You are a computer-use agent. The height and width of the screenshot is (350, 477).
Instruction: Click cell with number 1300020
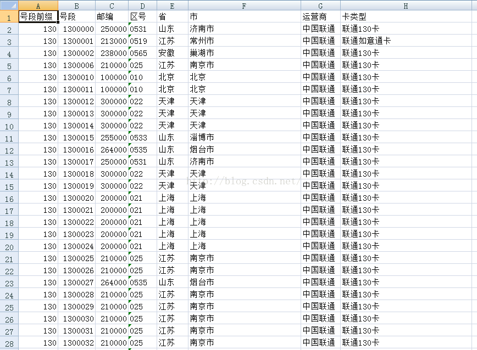point(77,198)
